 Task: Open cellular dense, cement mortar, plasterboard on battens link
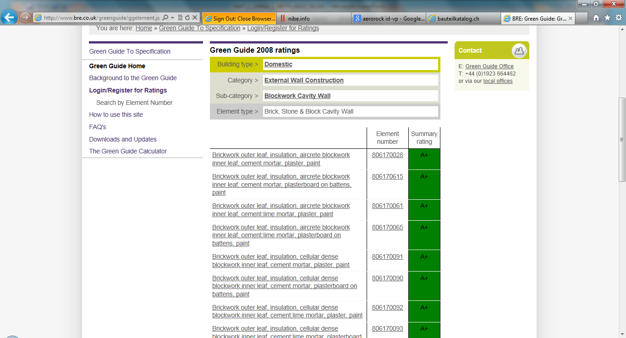[285, 286]
